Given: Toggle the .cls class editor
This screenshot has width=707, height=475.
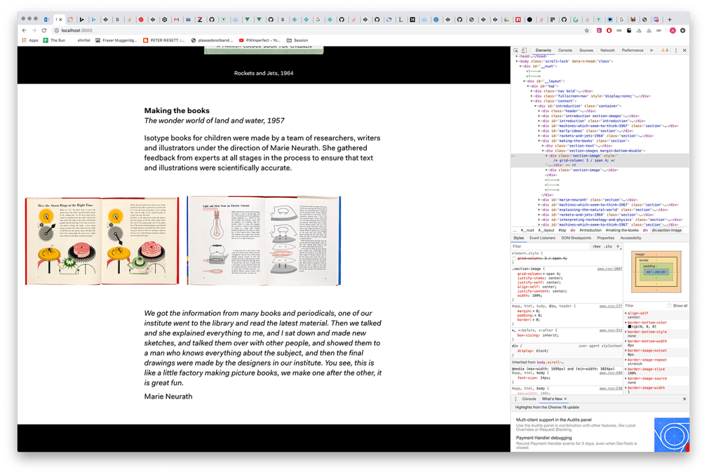Looking at the screenshot, I should (x=609, y=246).
